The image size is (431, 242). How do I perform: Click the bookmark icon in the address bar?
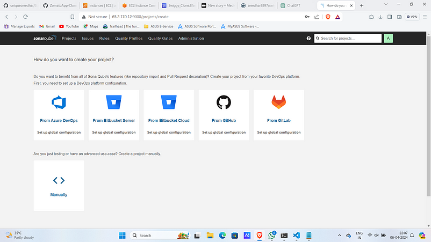(73, 17)
